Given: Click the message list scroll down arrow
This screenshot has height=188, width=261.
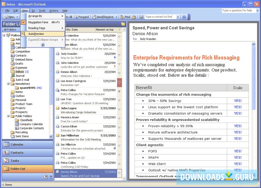Looking at the screenshot, I should 124,179.
